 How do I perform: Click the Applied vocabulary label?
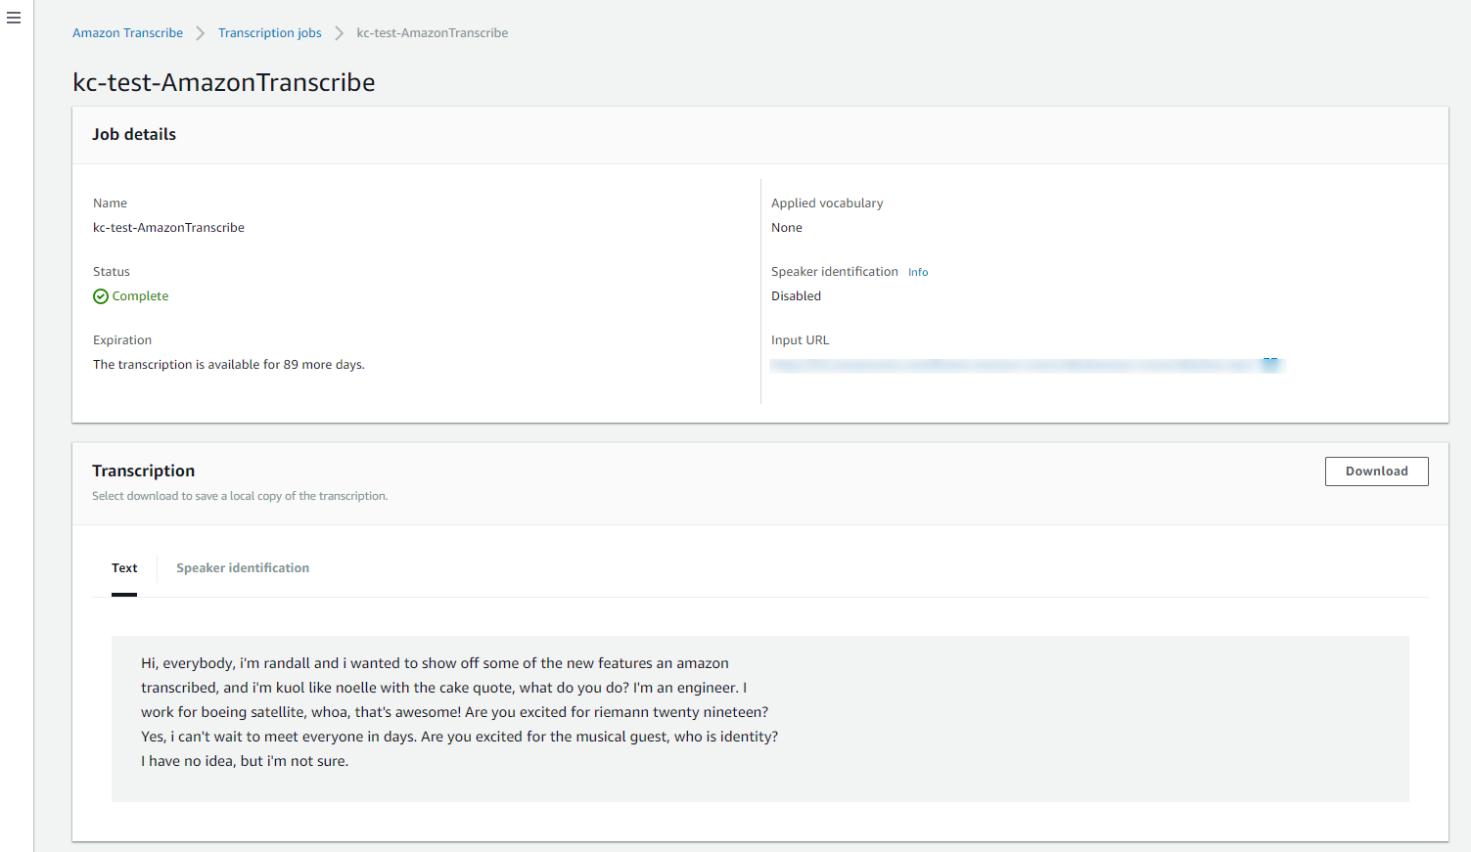[x=827, y=203]
